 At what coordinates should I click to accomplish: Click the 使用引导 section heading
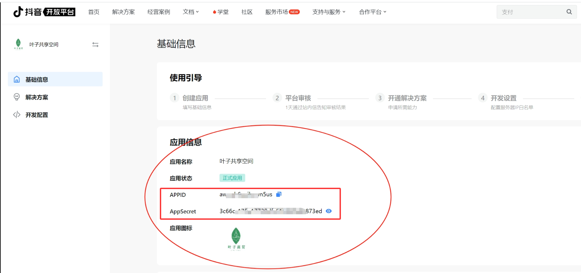pyautogui.click(x=186, y=78)
